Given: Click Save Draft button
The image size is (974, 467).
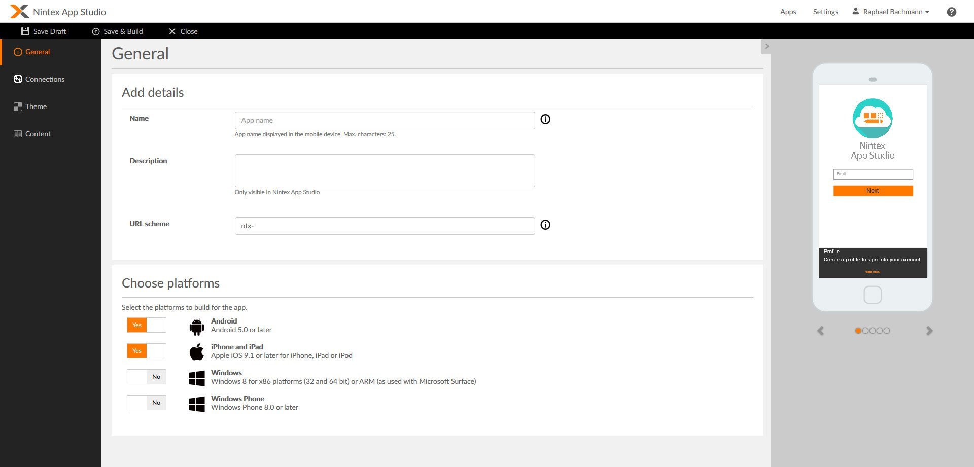Looking at the screenshot, I should click(44, 31).
